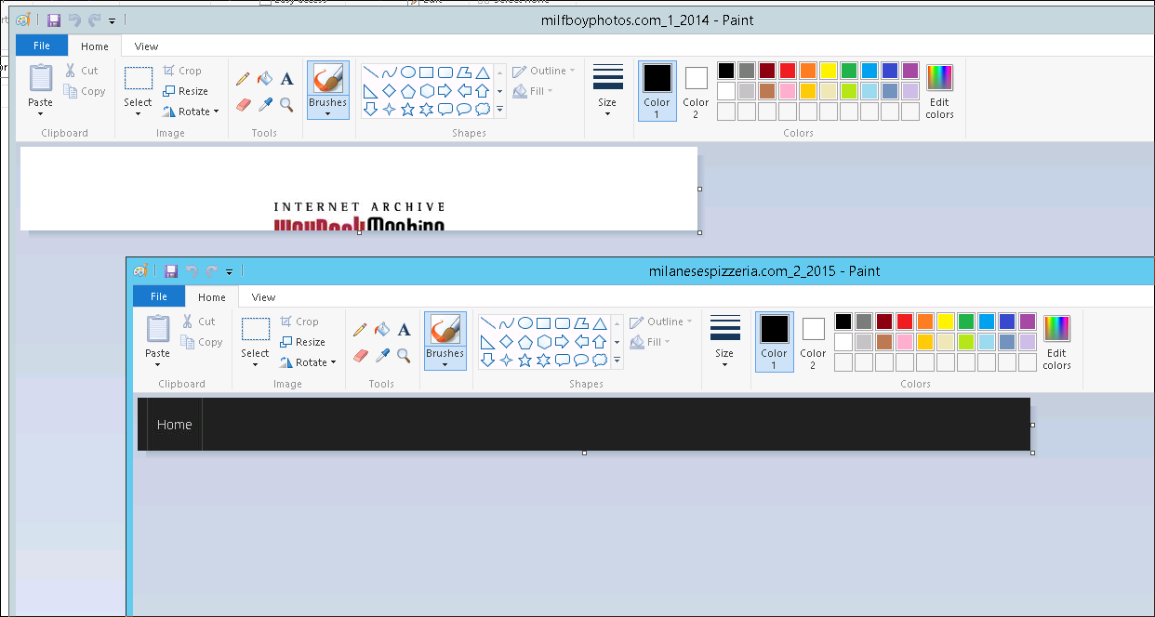The width and height of the screenshot is (1155, 617).
Task: Select Color picker eyedropper in milfboyphotos window
Action: [264, 104]
